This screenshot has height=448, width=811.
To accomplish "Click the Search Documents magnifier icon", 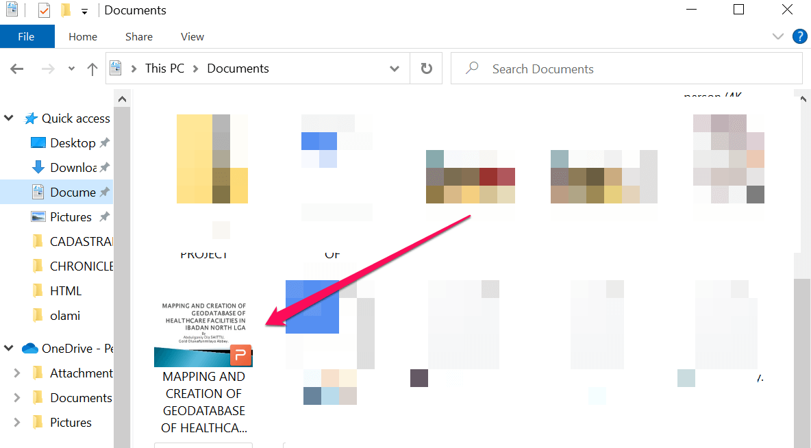I will click(472, 68).
